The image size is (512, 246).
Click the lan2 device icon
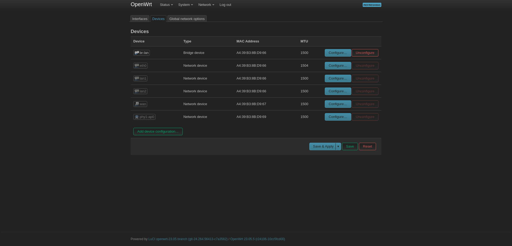click(x=137, y=91)
